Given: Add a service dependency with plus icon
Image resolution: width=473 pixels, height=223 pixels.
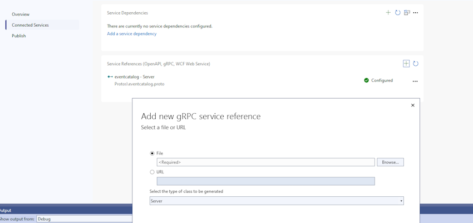Looking at the screenshot, I should 388,13.
